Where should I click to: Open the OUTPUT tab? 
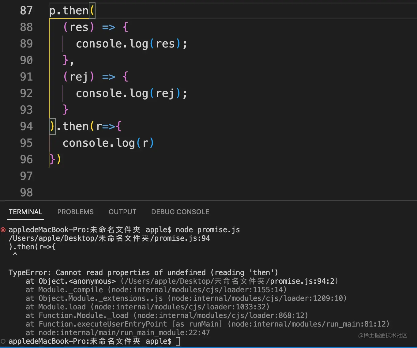[x=122, y=212]
